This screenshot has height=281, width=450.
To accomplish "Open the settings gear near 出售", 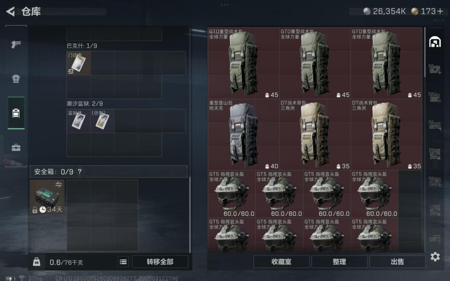I will [x=435, y=257].
